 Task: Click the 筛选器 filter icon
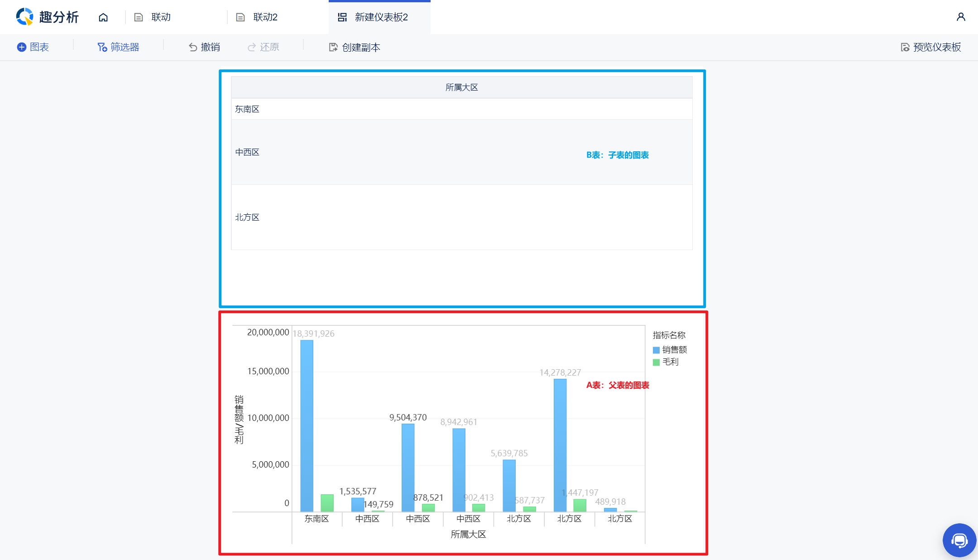pyautogui.click(x=102, y=47)
